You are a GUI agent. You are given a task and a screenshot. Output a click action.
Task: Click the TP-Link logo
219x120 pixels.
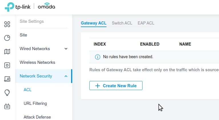pos(18,7)
